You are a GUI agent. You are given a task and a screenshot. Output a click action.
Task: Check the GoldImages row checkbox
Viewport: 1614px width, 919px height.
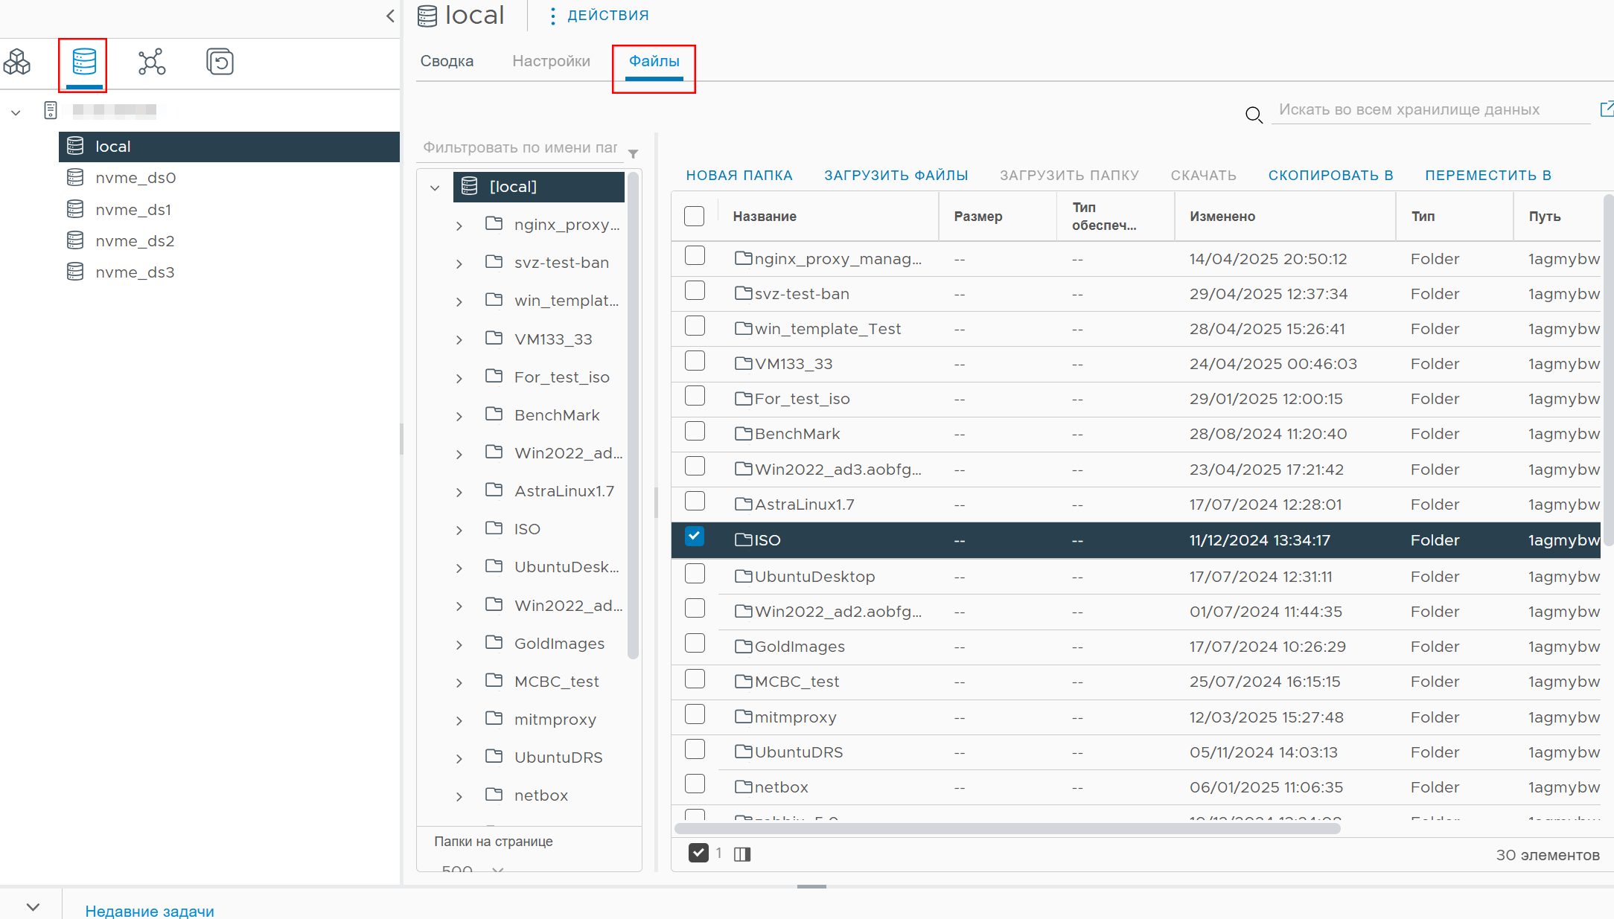pos(695,643)
